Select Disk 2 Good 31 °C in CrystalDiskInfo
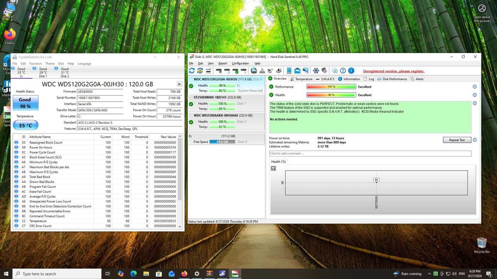This screenshot has width=497, height=279. tap(64, 72)
